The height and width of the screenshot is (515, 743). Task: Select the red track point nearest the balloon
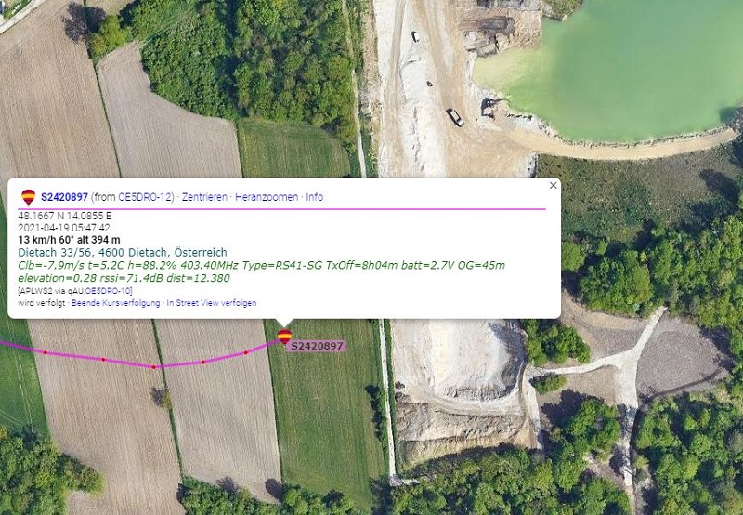click(245, 352)
